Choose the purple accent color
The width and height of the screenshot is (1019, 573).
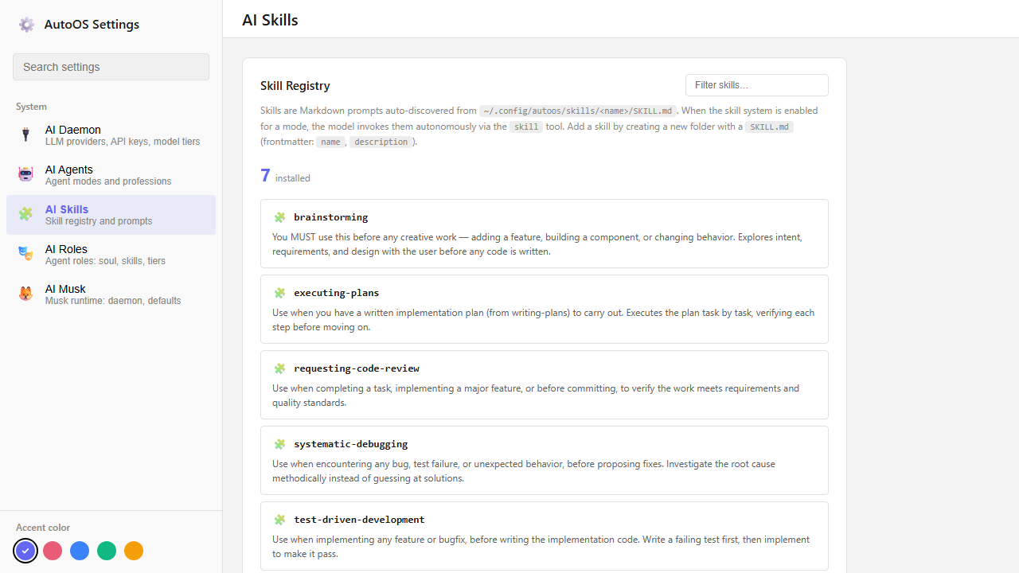pyautogui.click(x=25, y=551)
